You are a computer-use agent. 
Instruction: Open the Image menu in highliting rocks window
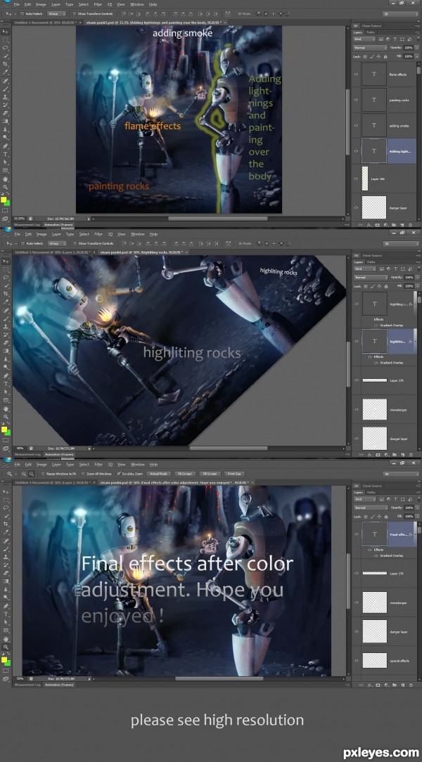click(x=41, y=234)
